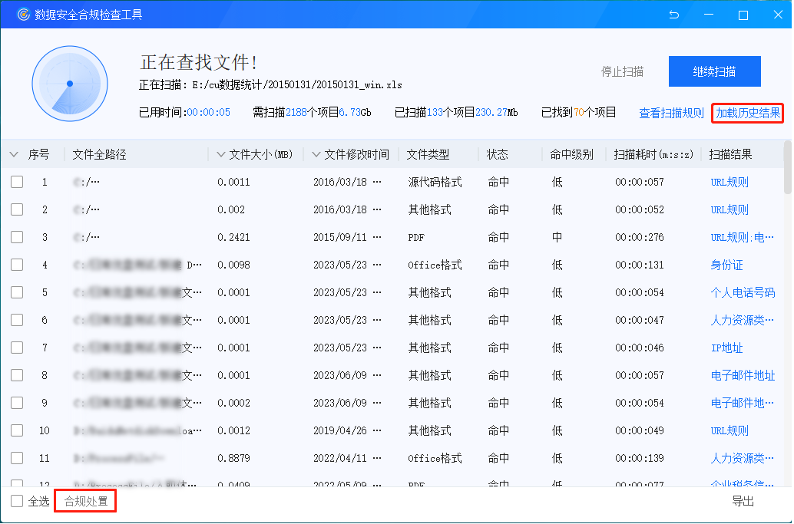Click the 导出 export button
Screen dimensions: 794x524
click(x=743, y=501)
